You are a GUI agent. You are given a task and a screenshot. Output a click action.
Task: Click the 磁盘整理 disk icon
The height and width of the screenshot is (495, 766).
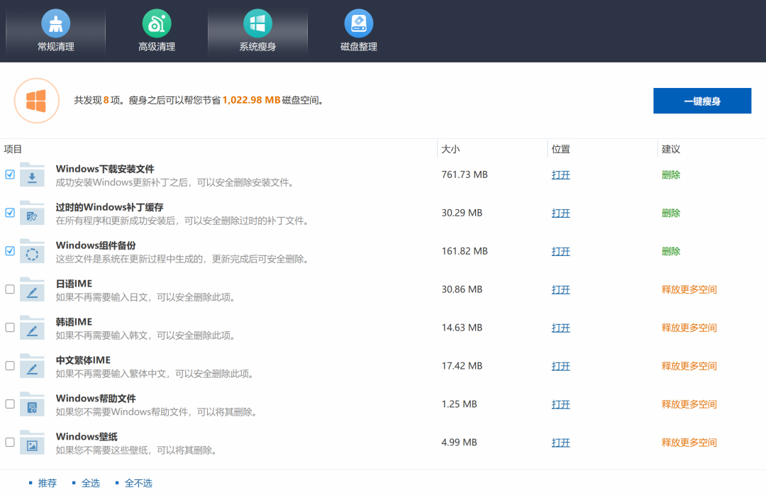point(358,23)
